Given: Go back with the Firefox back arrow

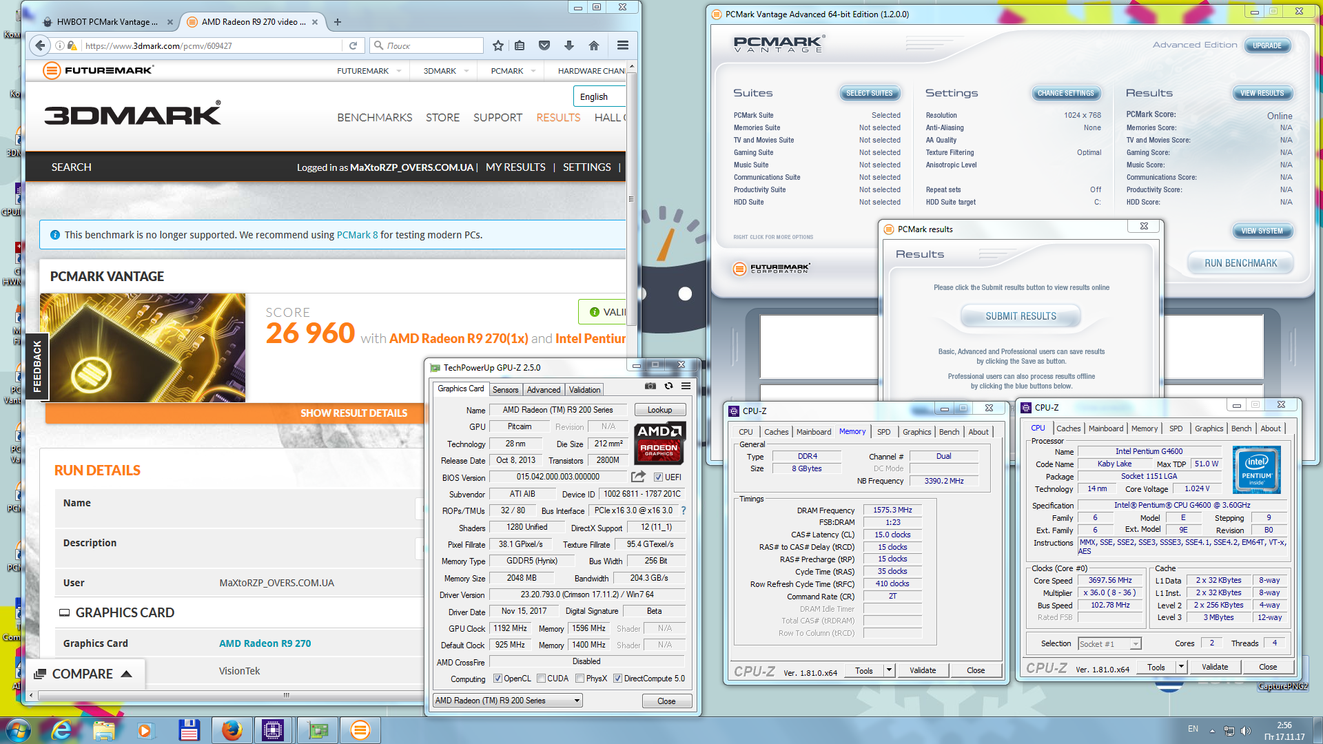Looking at the screenshot, I should click(x=40, y=45).
